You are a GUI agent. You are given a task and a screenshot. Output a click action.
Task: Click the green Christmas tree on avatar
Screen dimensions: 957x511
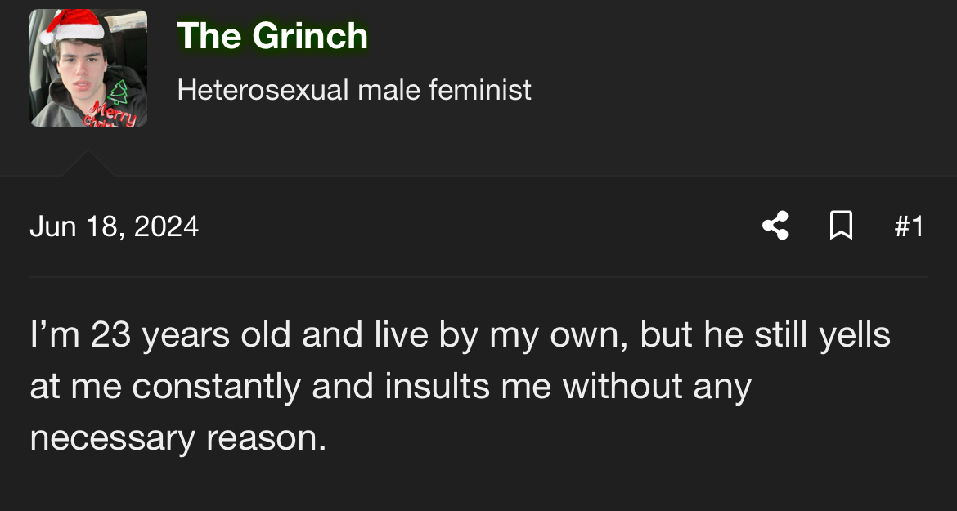pyautogui.click(x=119, y=91)
